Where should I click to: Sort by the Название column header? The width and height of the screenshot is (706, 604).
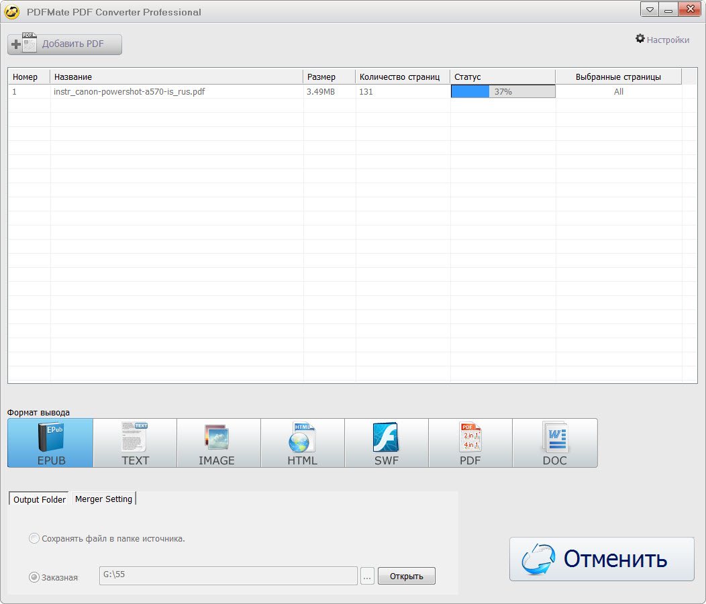pyautogui.click(x=176, y=77)
